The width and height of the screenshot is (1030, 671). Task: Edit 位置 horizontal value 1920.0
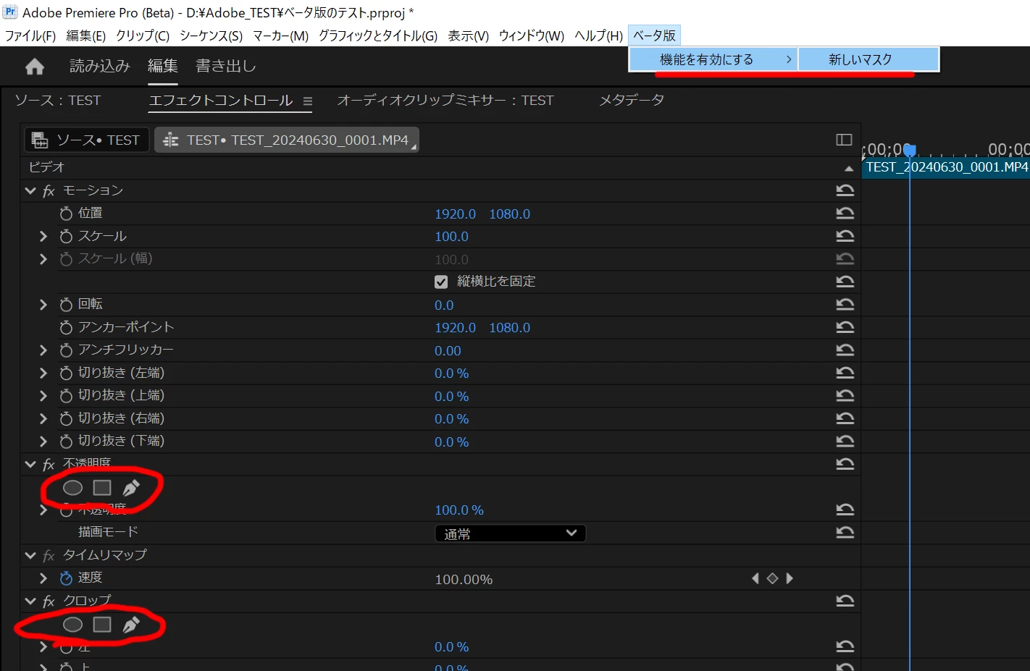click(x=455, y=214)
